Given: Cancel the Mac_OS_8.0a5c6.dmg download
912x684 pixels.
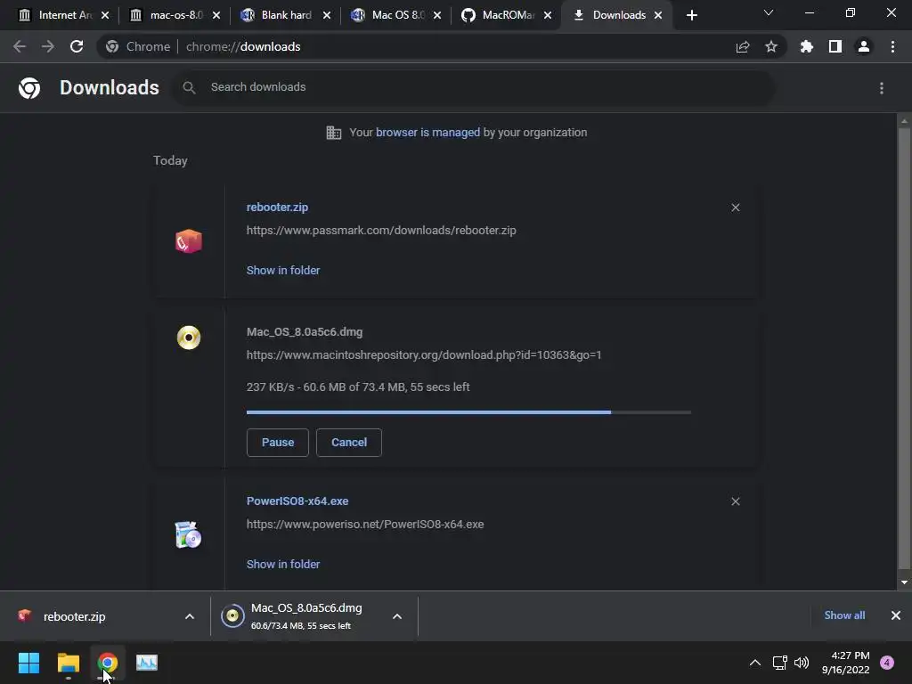Looking at the screenshot, I should pyautogui.click(x=349, y=443).
